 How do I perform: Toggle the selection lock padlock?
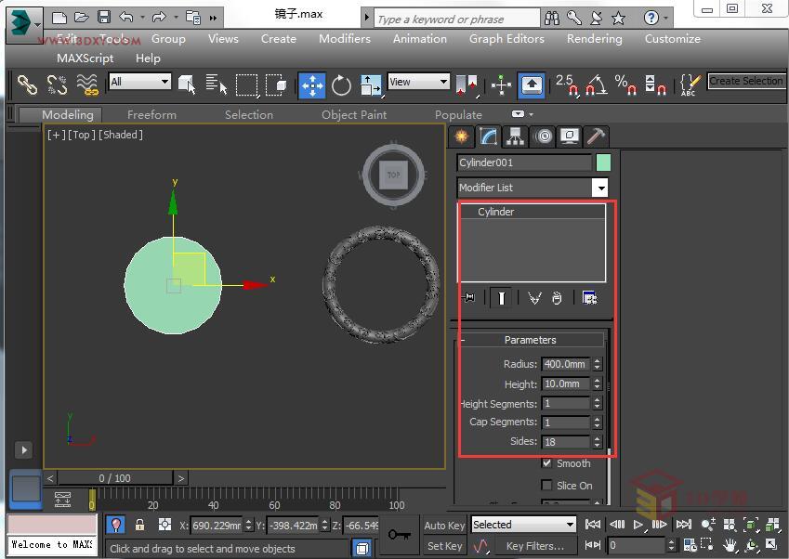[140, 525]
